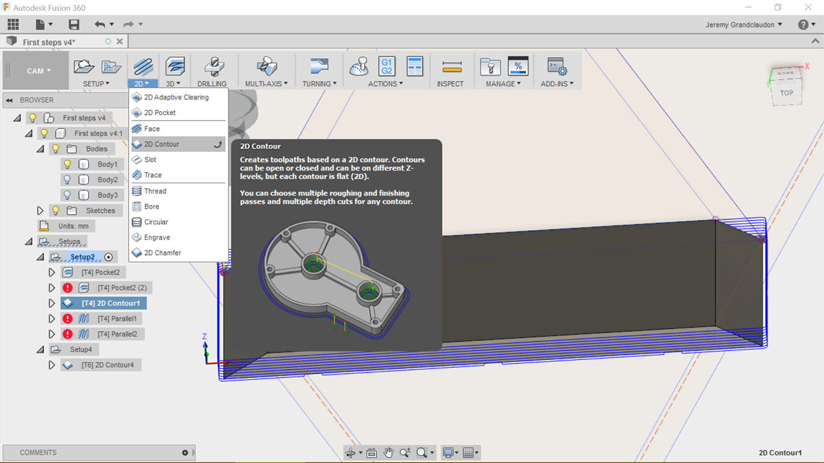824x463 pixels.
Task: Toggle visibility lightbulb for Bodies folder
Action: click(55, 149)
